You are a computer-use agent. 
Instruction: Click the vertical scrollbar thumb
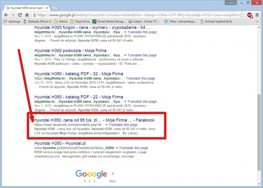pos(259,132)
